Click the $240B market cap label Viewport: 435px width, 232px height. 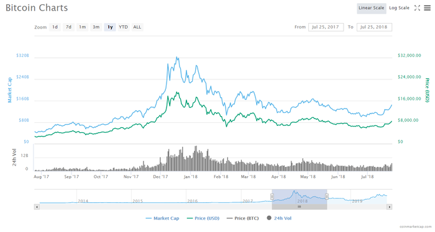coord(22,77)
